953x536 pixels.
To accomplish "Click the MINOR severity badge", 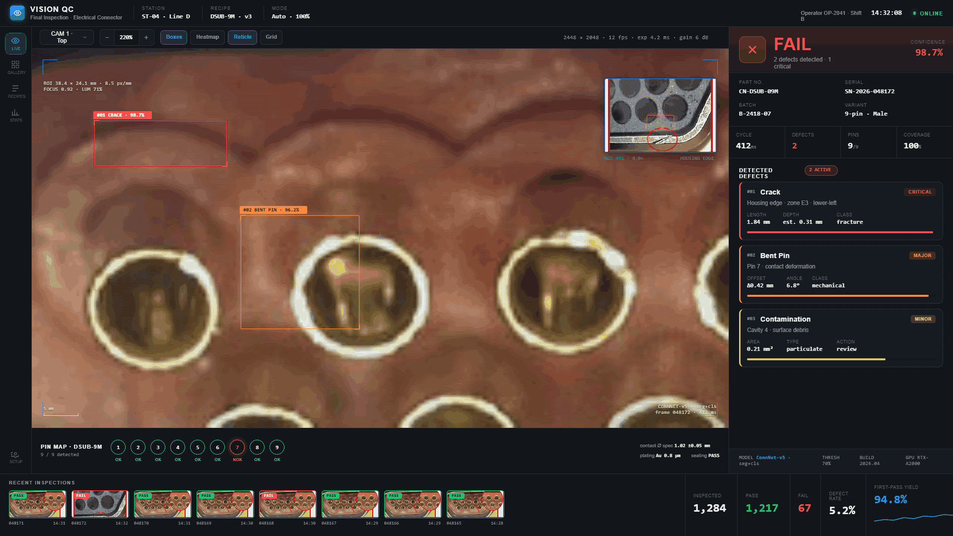I will (923, 319).
